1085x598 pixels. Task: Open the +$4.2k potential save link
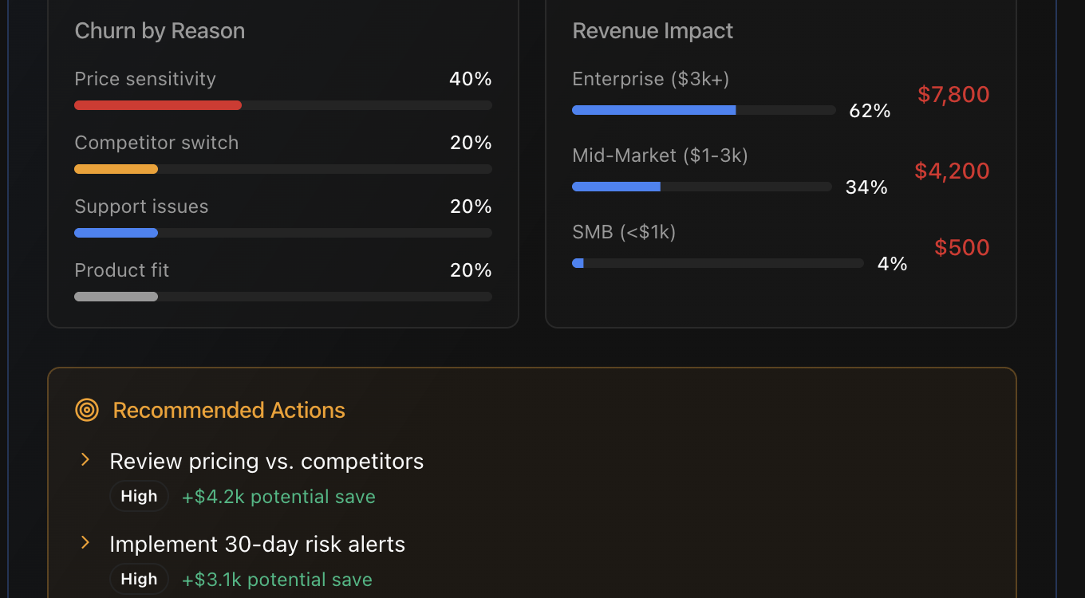pos(278,496)
